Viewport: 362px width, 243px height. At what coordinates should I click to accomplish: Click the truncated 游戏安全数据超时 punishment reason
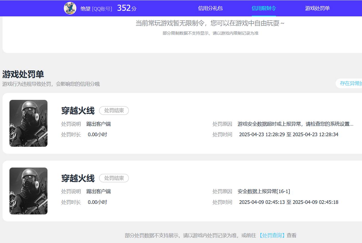[x=295, y=124]
